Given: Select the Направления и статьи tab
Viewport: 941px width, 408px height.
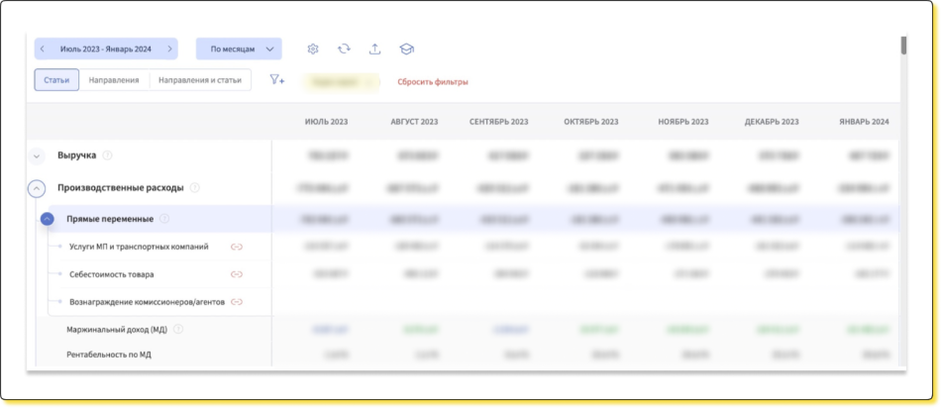Looking at the screenshot, I should 200,80.
